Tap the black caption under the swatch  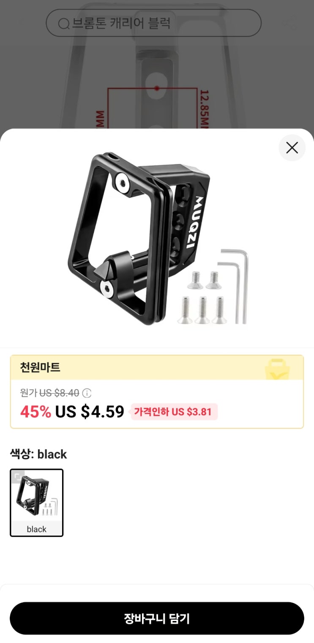37,529
